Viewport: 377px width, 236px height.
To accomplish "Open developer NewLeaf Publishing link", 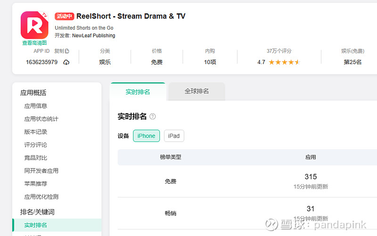I will tap(93, 36).
